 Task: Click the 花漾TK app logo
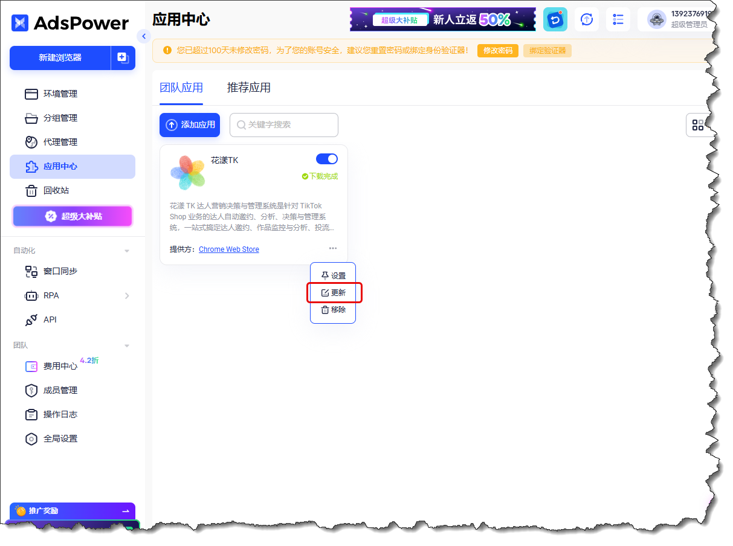(187, 172)
